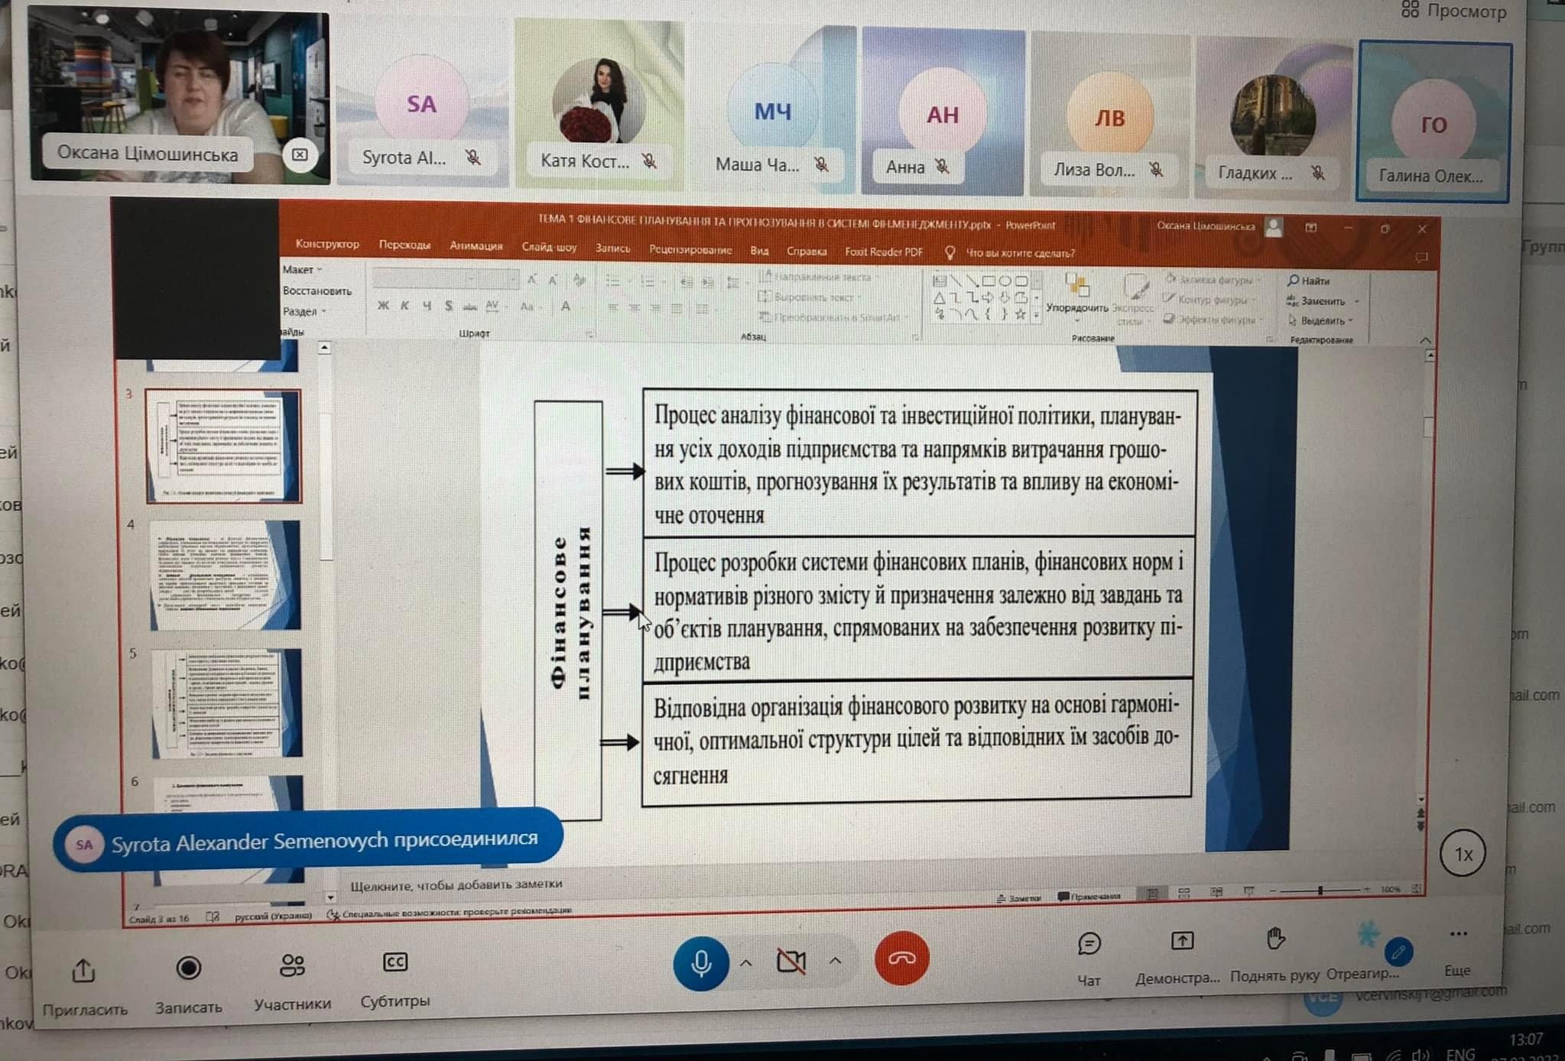Adjust the PowerPoint zoom slider
This screenshot has height=1061, width=1565.
[1320, 891]
